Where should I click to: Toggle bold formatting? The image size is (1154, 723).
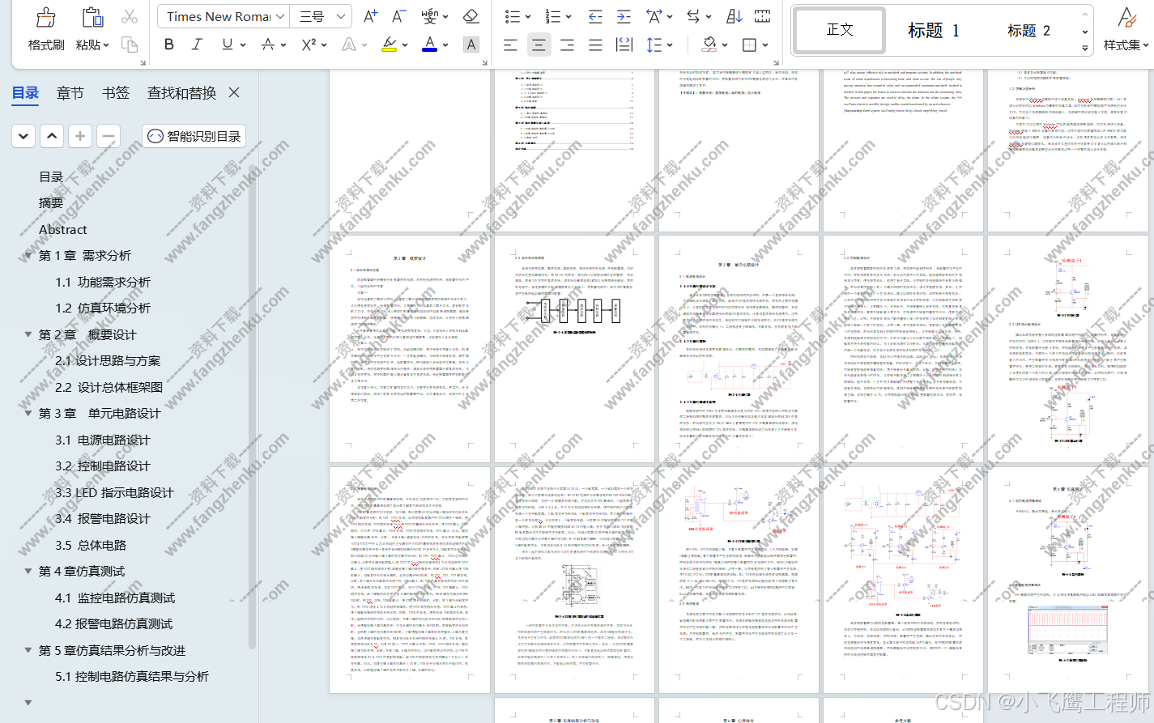(x=169, y=45)
